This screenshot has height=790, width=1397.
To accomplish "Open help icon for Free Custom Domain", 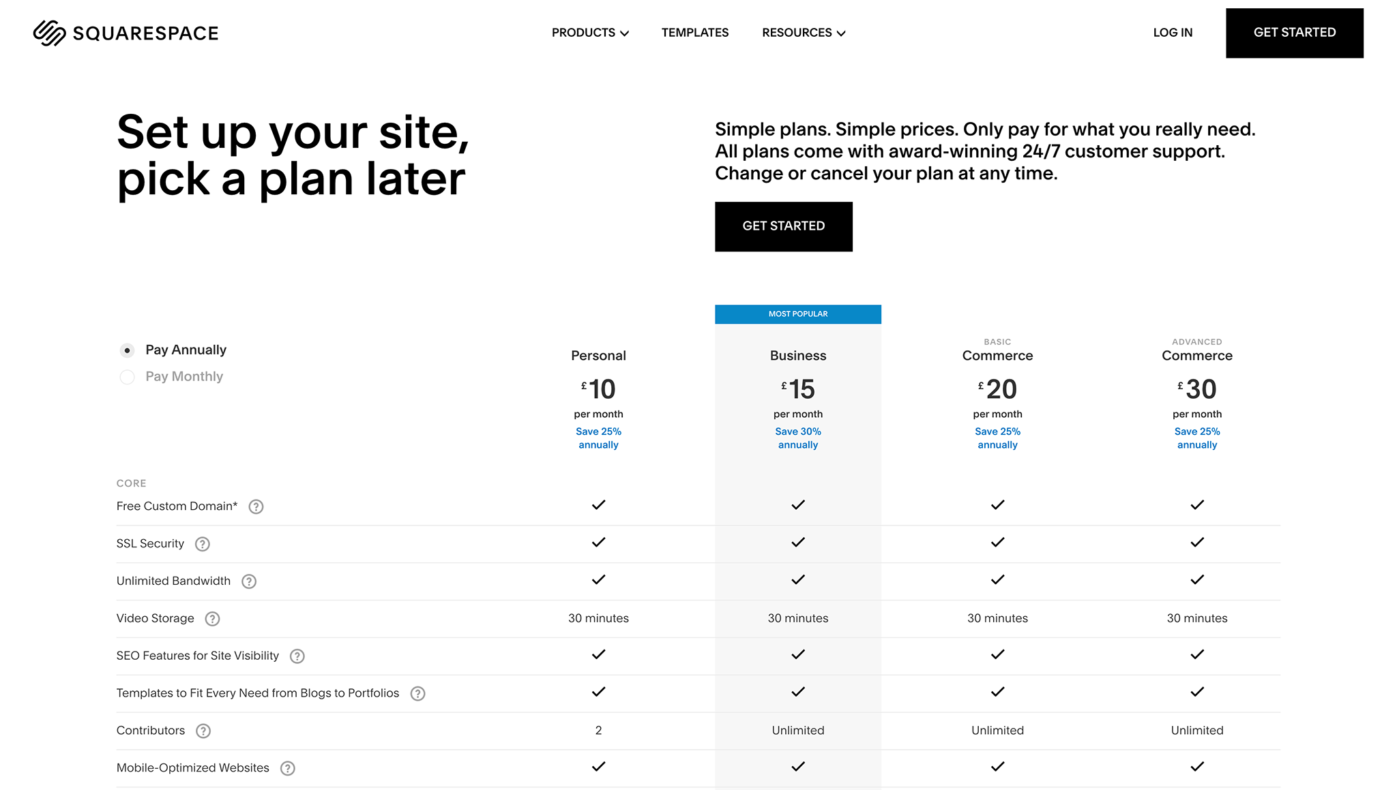I will (x=256, y=506).
